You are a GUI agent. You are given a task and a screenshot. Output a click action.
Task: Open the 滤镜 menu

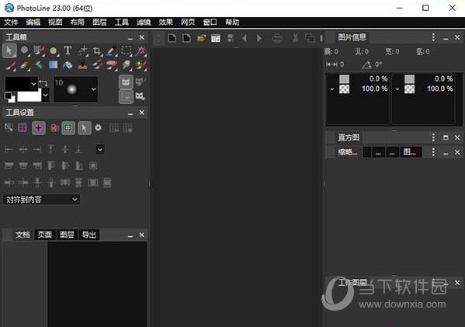coord(144,23)
